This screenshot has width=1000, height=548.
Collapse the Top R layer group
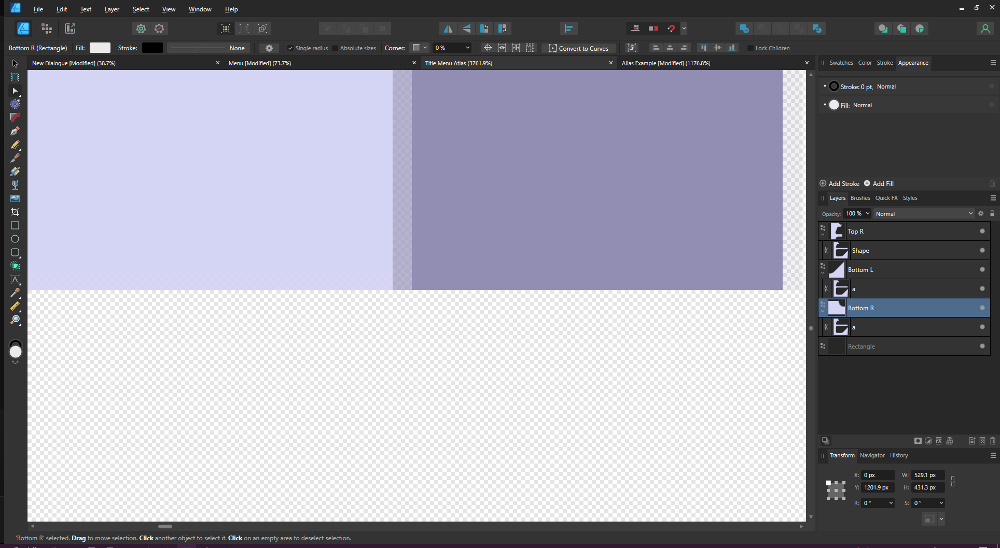pyautogui.click(x=823, y=235)
